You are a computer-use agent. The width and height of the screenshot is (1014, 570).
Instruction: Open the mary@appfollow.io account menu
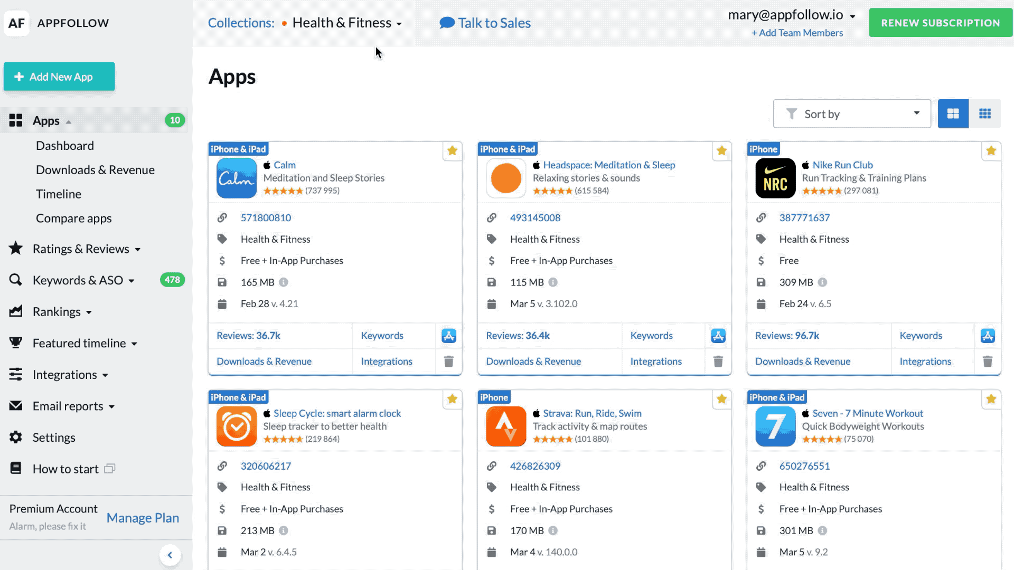(791, 15)
